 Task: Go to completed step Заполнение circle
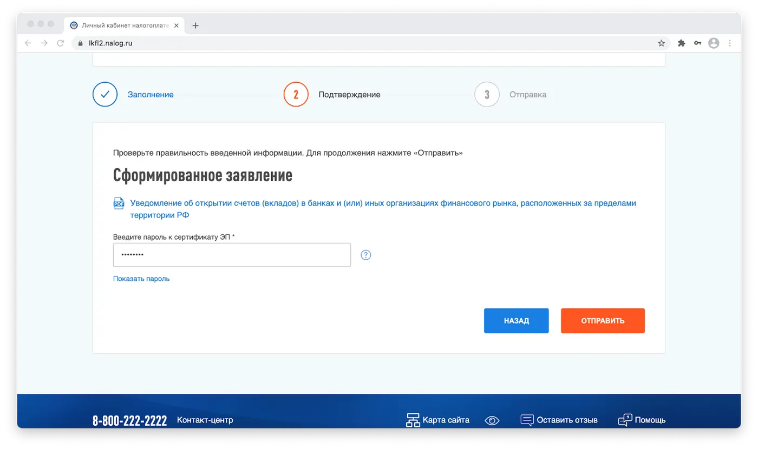(105, 95)
